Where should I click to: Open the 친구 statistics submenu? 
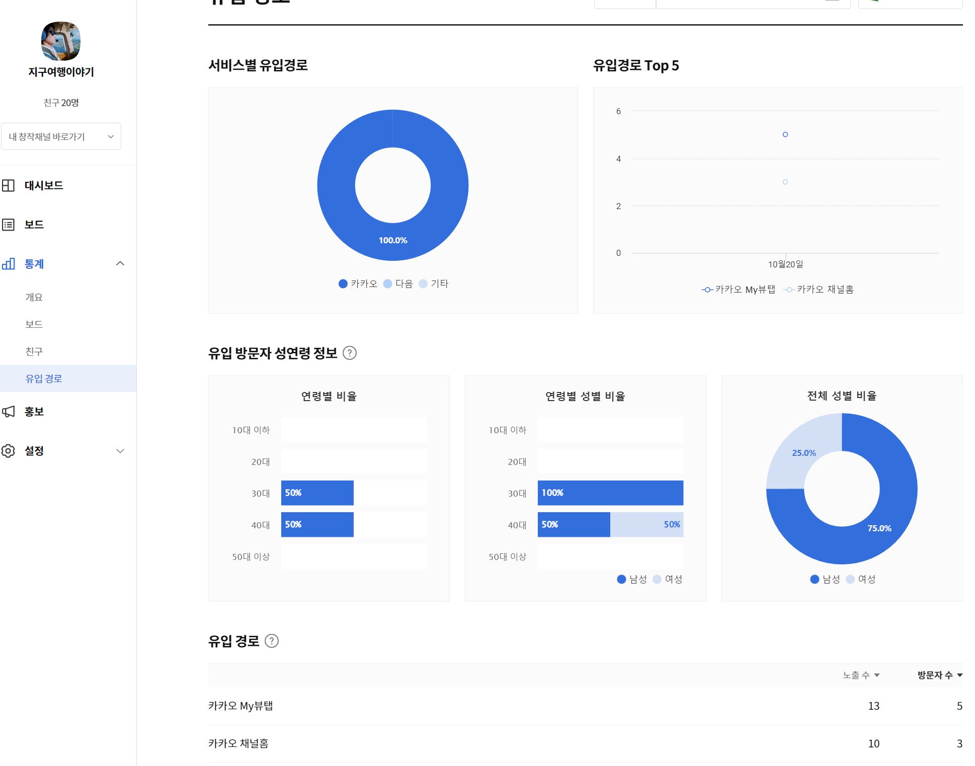click(x=34, y=351)
